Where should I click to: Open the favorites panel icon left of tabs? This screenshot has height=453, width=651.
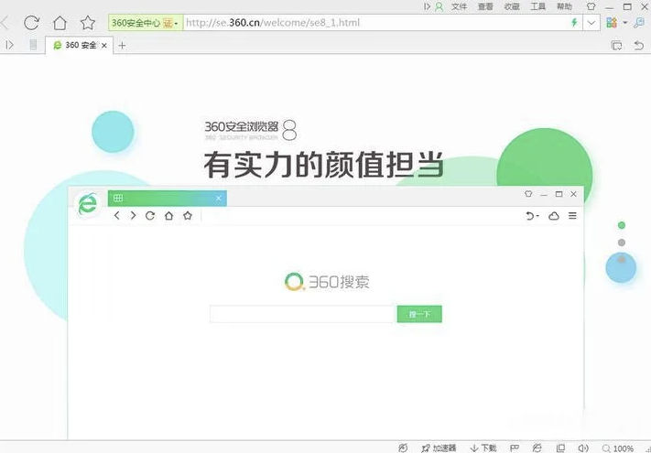(34, 45)
